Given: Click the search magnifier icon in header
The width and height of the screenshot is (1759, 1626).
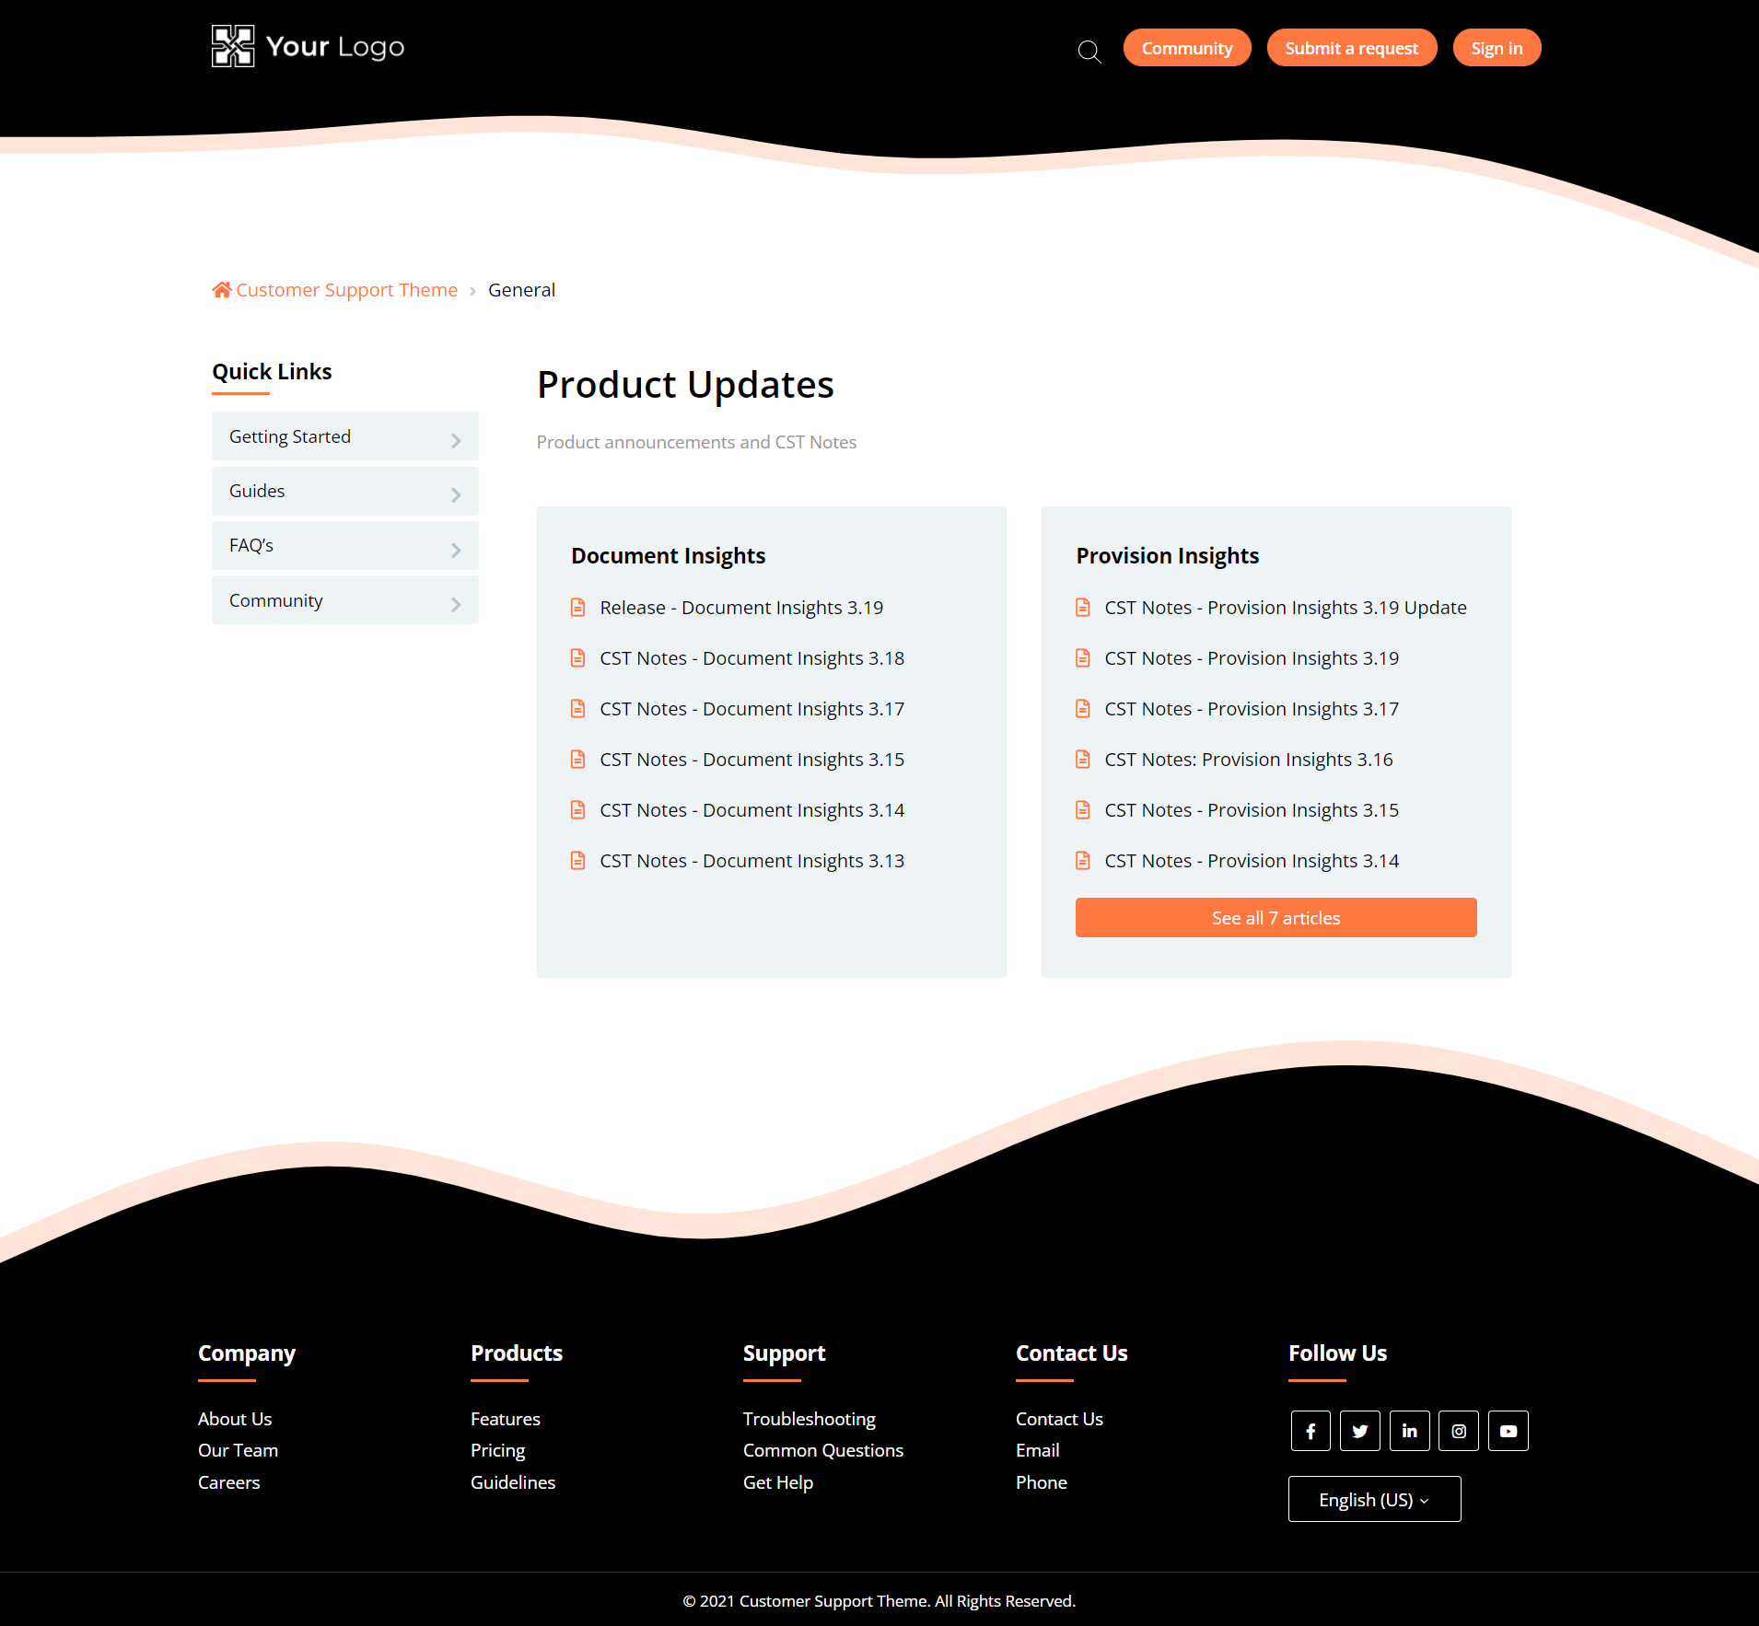Looking at the screenshot, I should (x=1089, y=52).
